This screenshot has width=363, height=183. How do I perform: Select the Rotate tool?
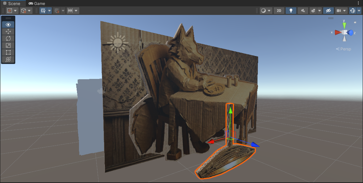point(8,38)
